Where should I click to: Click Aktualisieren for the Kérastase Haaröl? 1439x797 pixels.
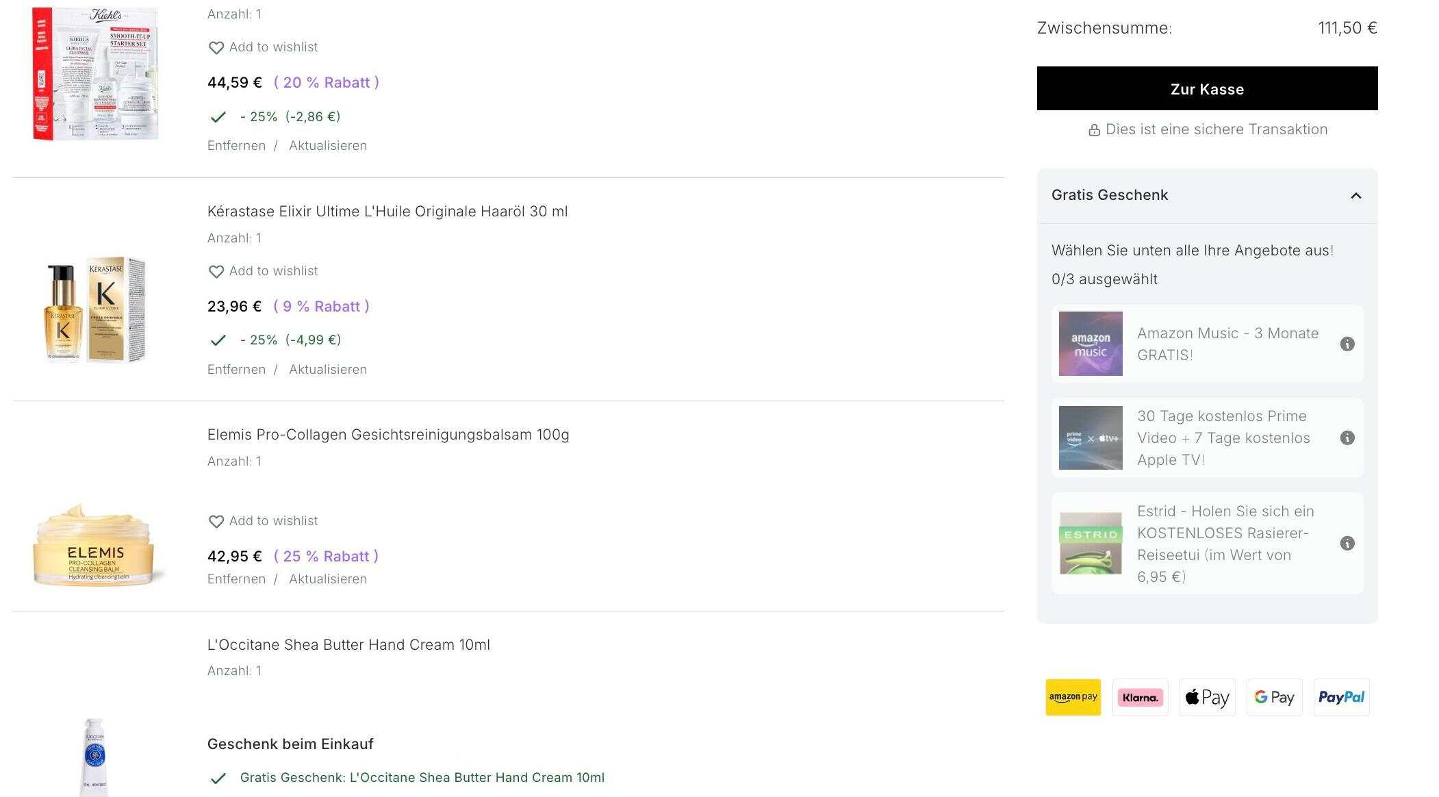click(x=328, y=369)
